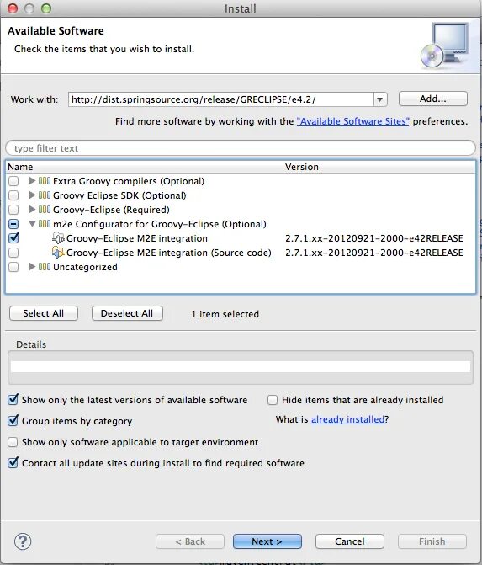The height and width of the screenshot is (565, 482).
Task: Click Deselect All button
Action: pyautogui.click(x=127, y=313)
